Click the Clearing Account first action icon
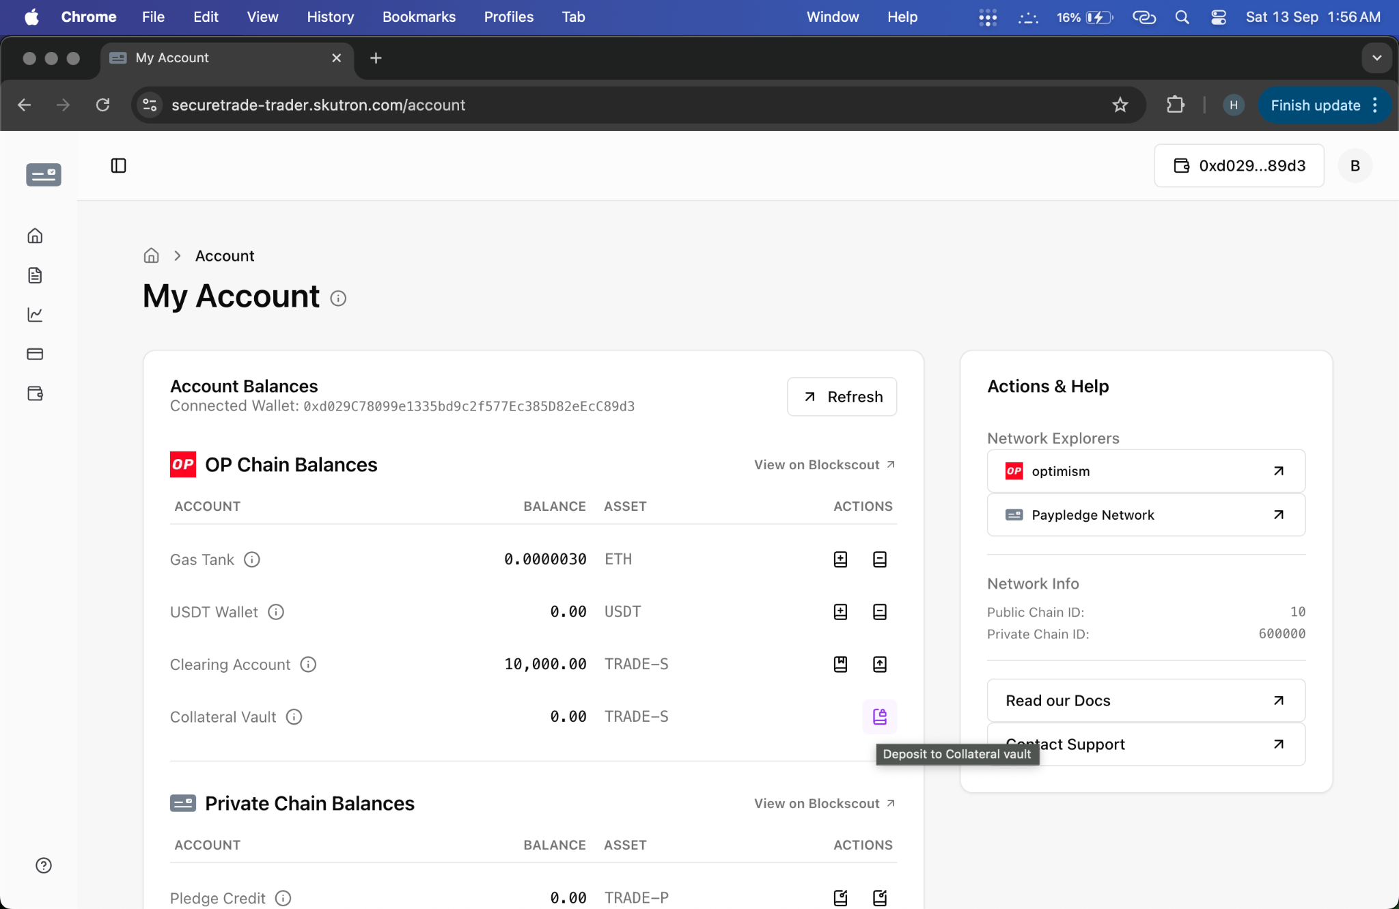 click(840, 664)
